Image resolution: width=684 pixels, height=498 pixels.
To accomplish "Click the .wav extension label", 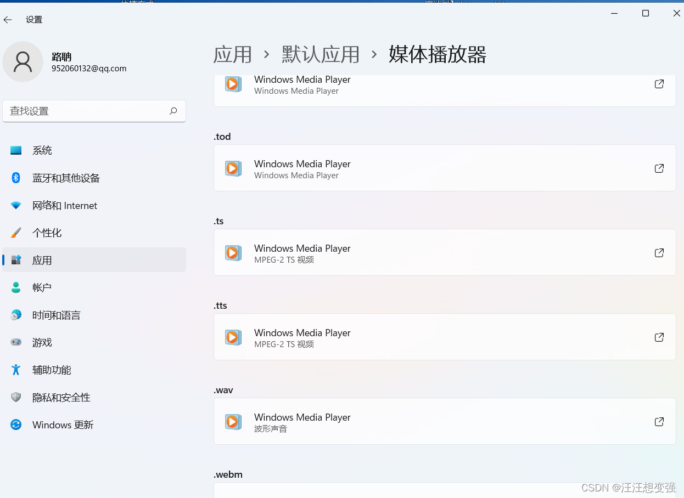I will point(223,390).
